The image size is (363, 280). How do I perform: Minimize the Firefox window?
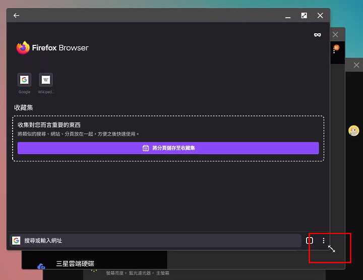coord(288,16)
